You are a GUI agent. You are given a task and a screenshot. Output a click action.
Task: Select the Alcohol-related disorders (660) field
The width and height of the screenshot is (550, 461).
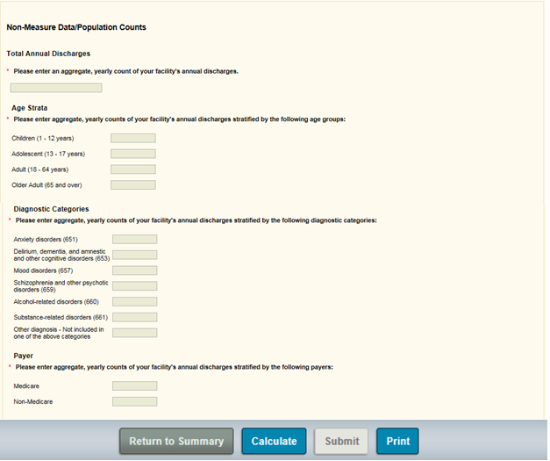coord(135,301)
